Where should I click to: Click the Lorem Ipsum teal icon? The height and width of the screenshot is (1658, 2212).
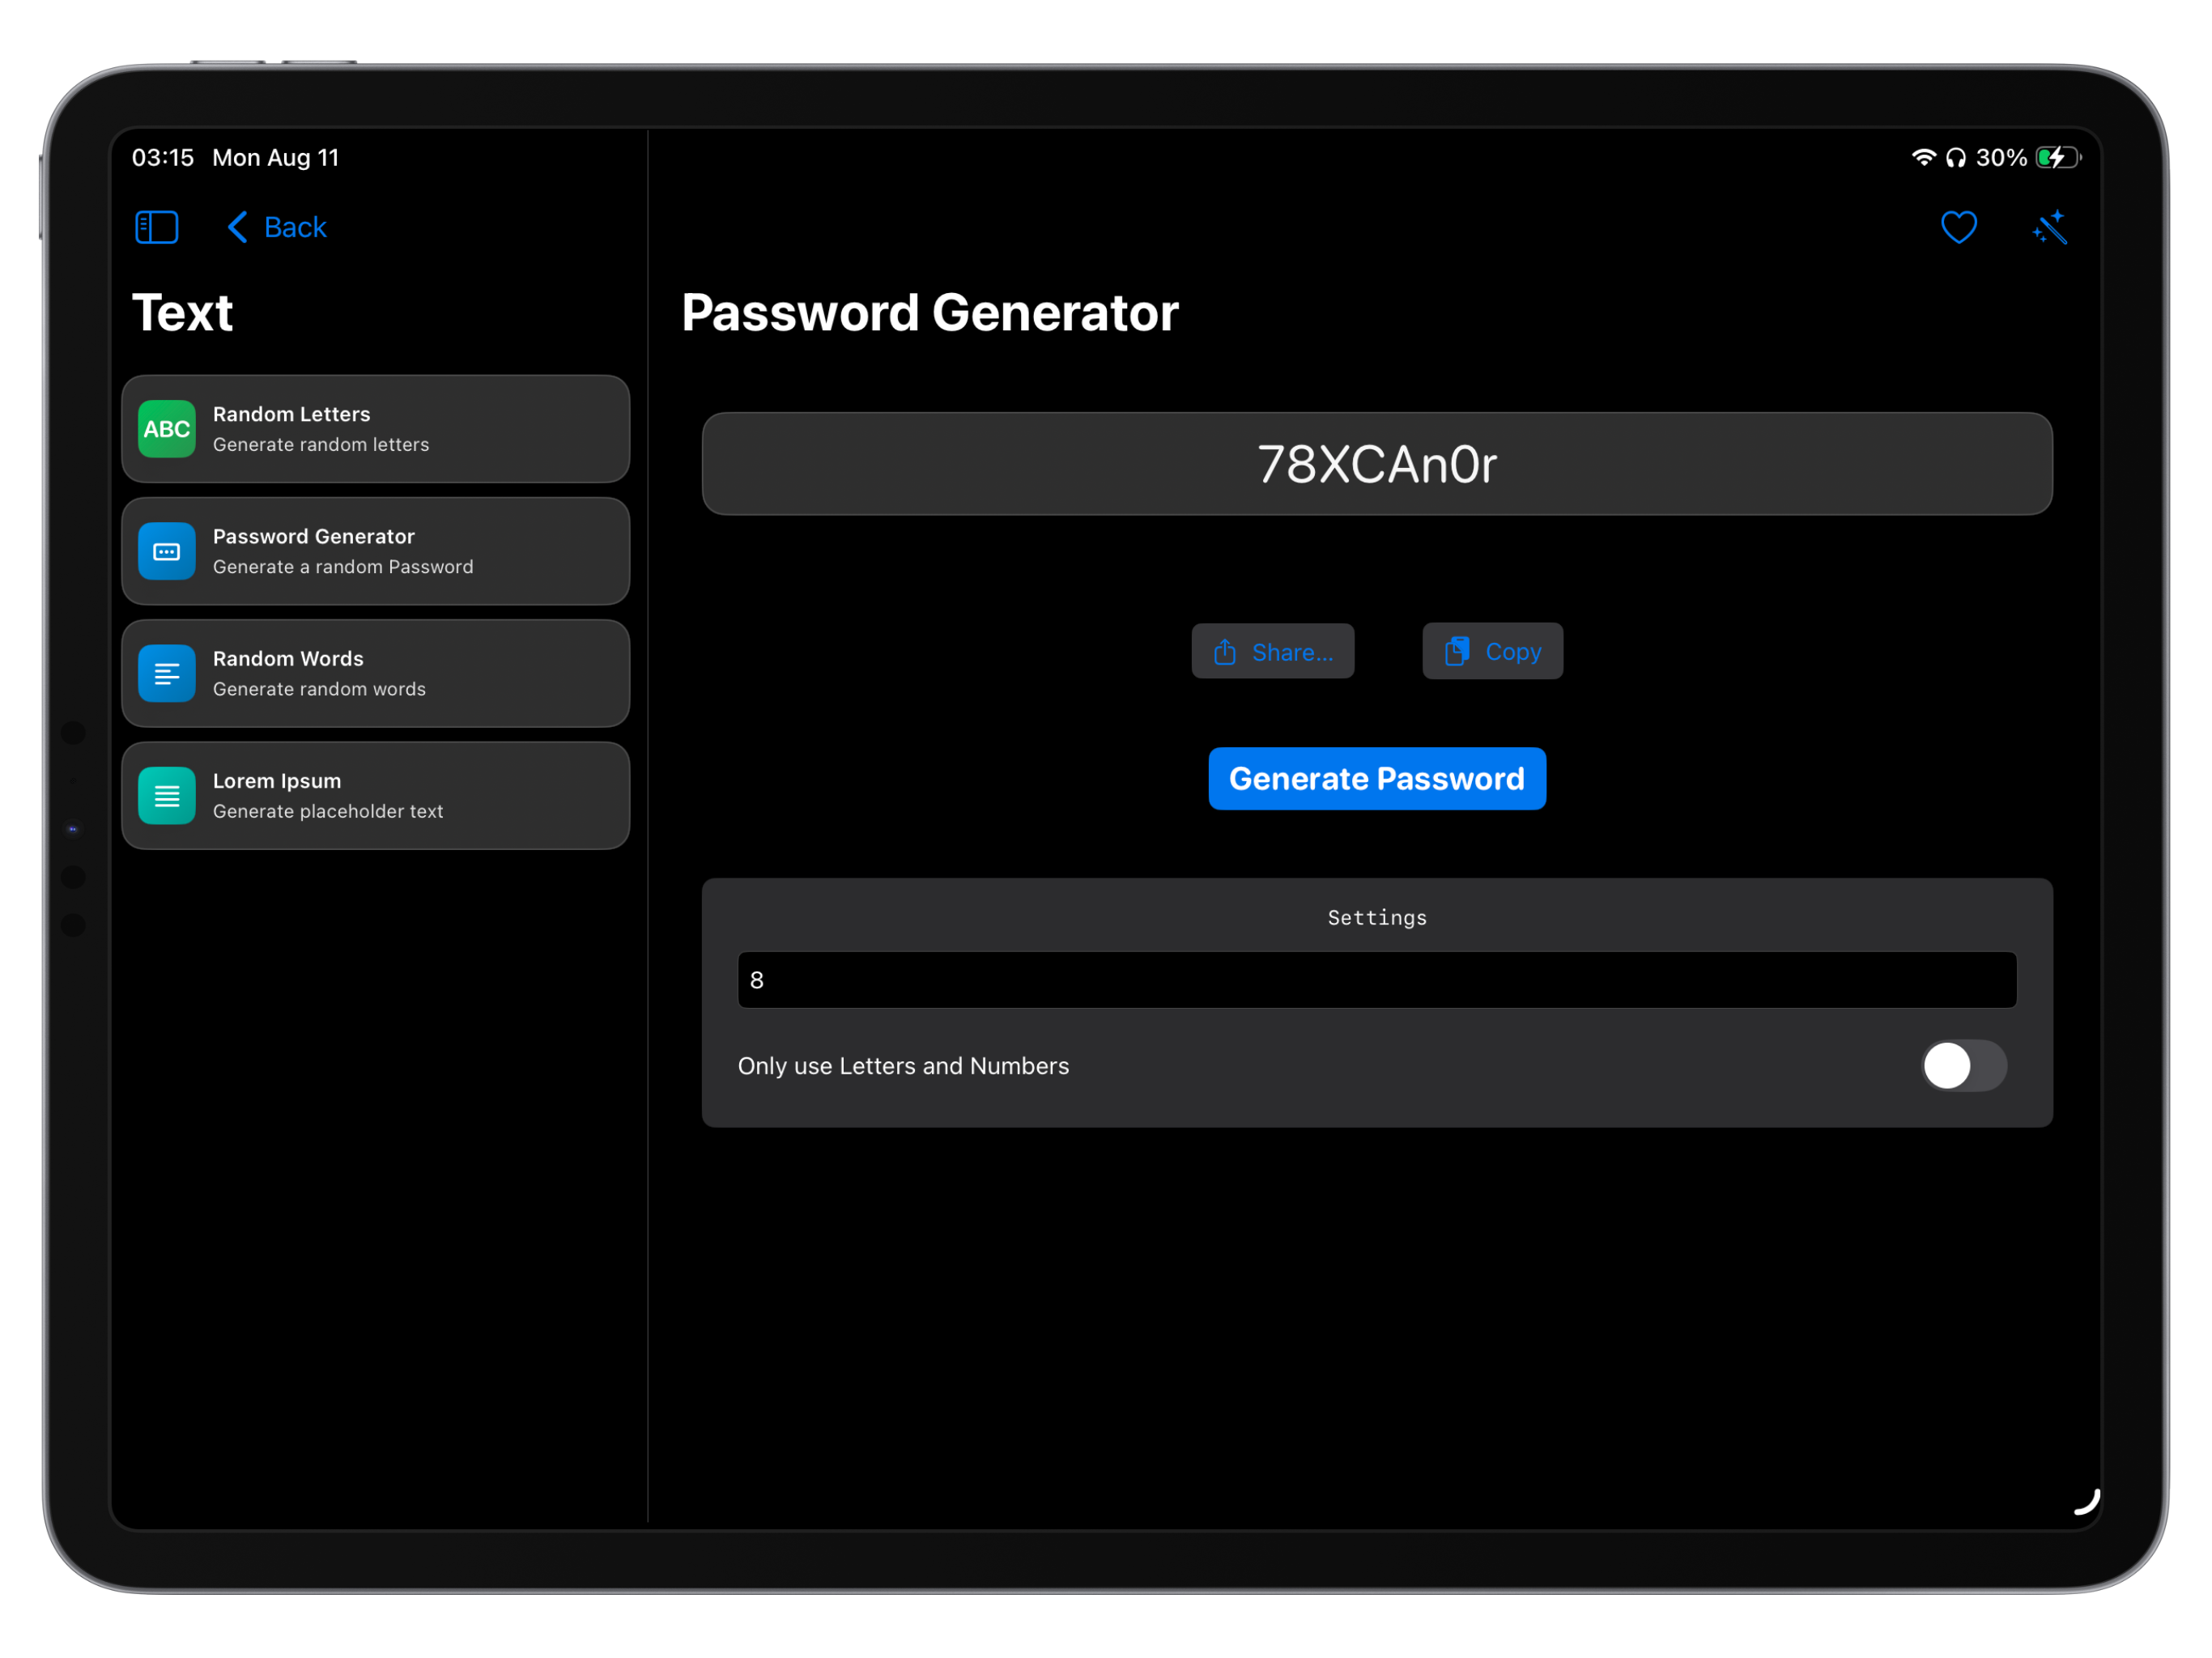[167, 795]
